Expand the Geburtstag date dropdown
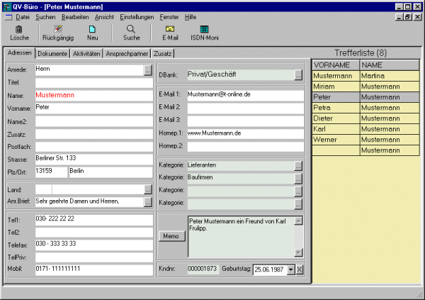Screen dimensions: 425x300 [290, 270]
